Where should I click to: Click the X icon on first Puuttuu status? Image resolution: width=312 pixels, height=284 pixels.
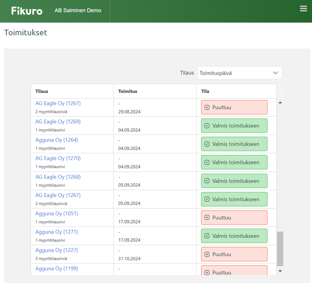click(207, 107)
